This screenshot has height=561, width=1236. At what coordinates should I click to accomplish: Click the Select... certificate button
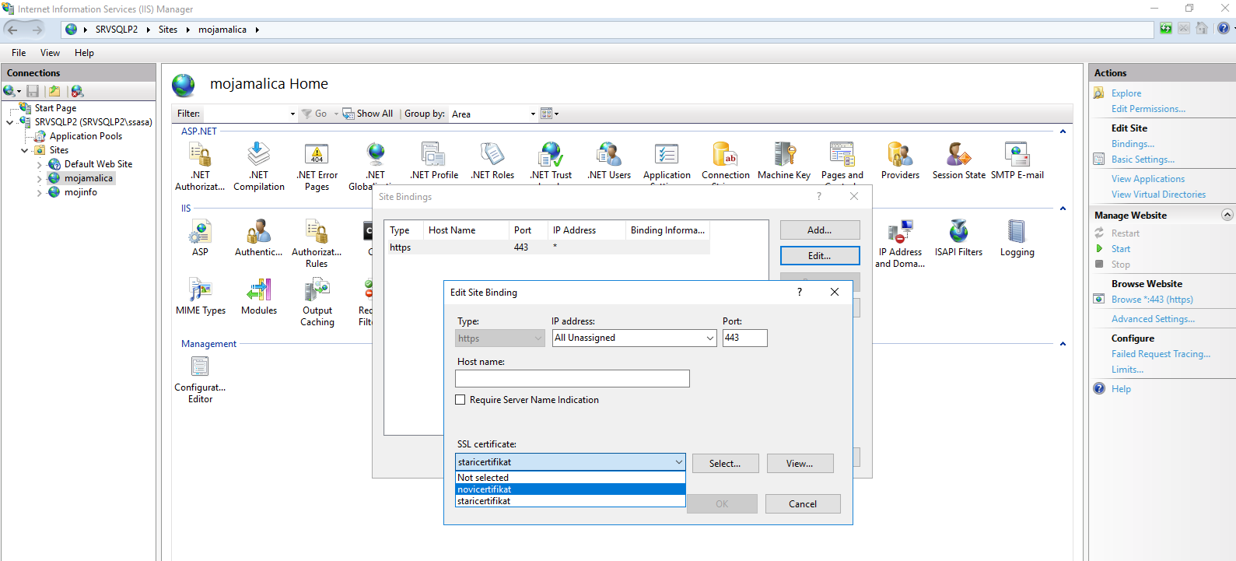point(725,464)
